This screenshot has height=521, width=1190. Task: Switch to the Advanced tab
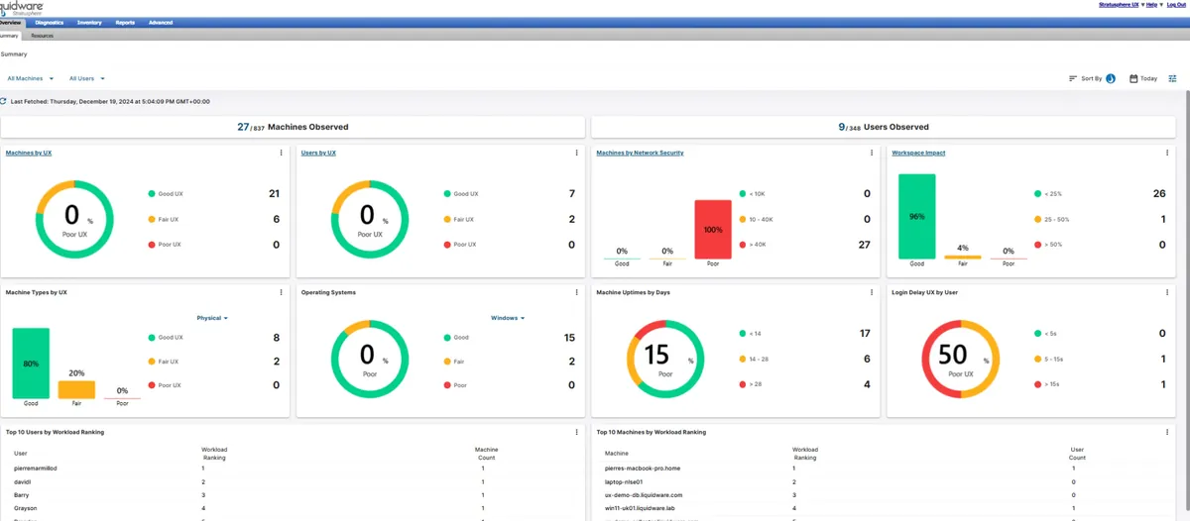click(161, 21)
